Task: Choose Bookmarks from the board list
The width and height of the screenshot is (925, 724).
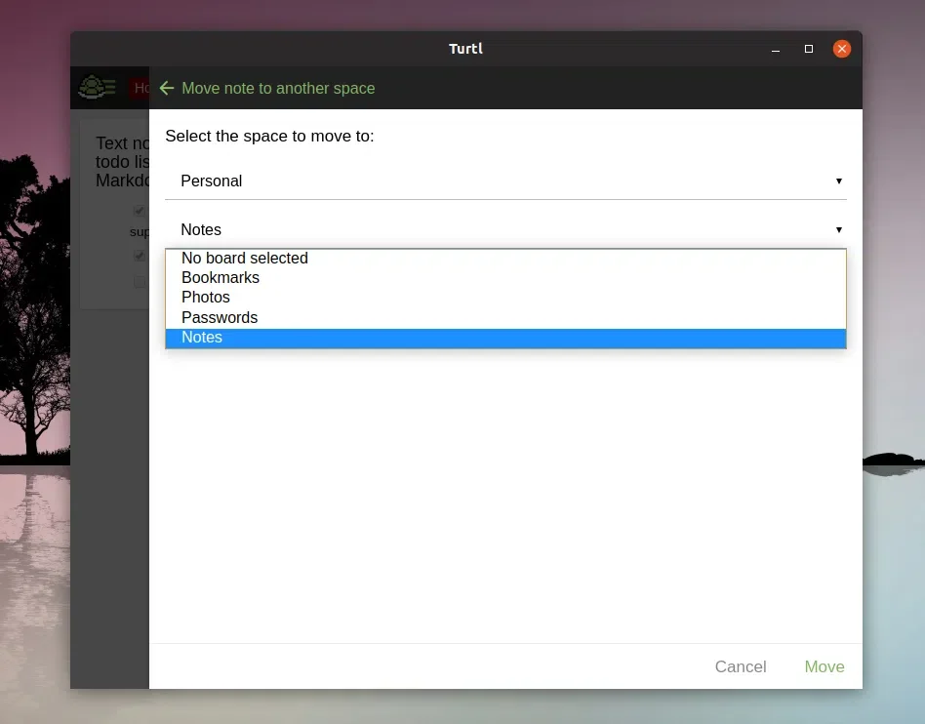Action: (x=505, y=278)
